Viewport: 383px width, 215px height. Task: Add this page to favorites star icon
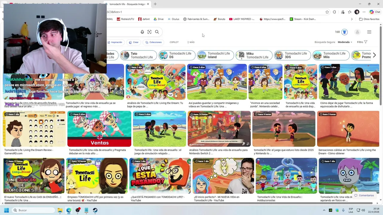(x=327, y=12)
